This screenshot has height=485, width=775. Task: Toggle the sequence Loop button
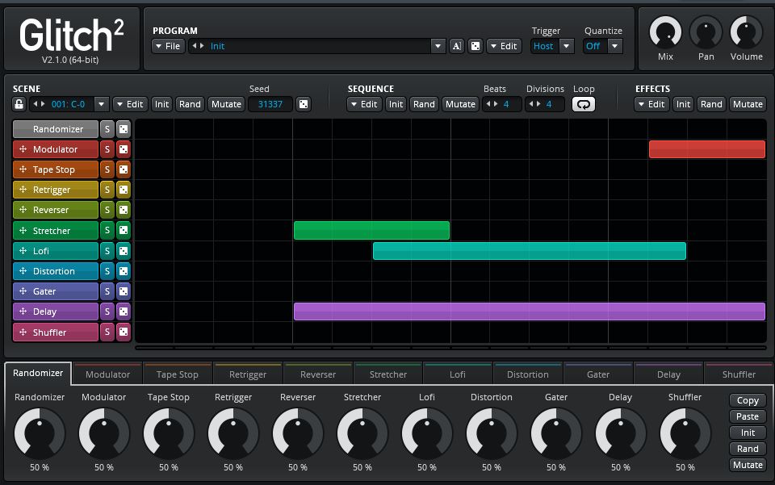[584, 104]
